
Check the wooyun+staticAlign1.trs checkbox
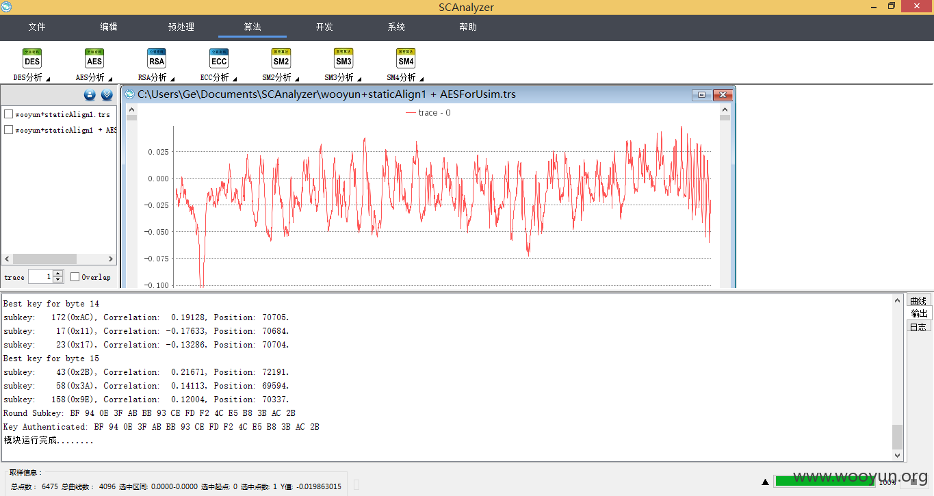click(x=8, y=114)
